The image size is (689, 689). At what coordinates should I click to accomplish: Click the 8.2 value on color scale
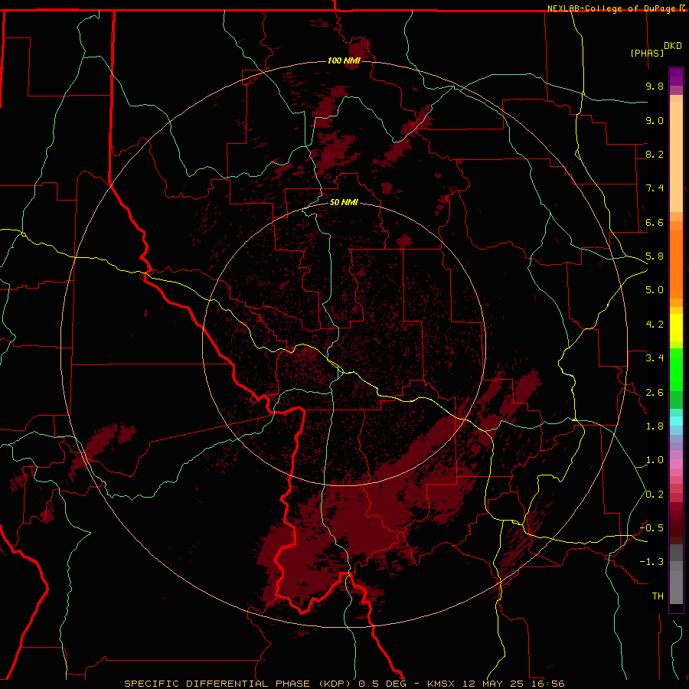click(655, 154)
